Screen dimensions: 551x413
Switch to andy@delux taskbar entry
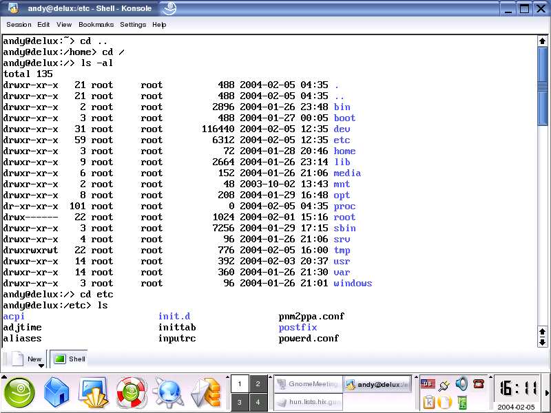tap(377, 384)
